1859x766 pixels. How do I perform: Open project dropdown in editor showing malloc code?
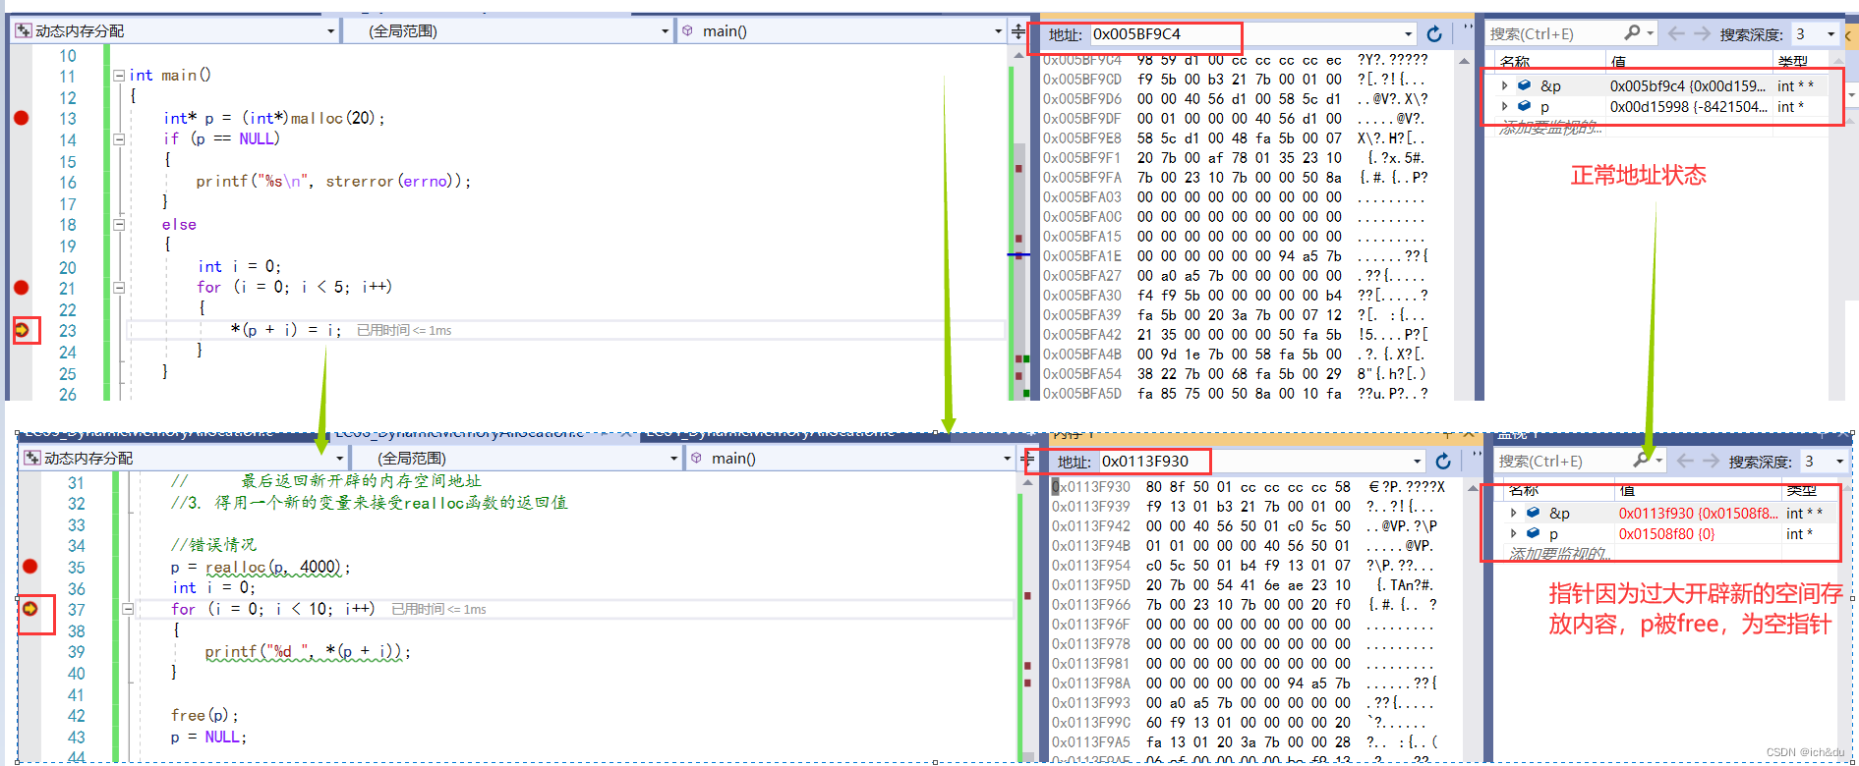click(x=330, y=31)
